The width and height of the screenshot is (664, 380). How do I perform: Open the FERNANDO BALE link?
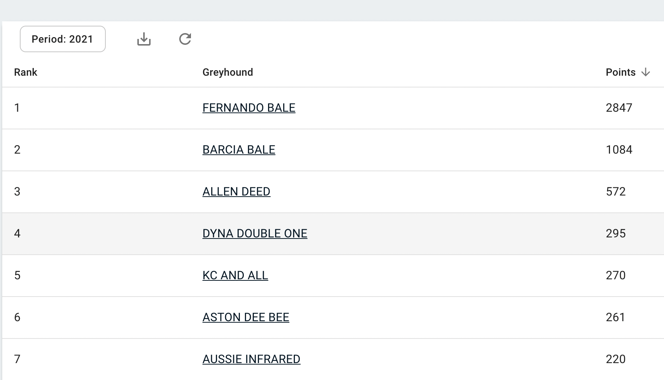[x=249, y=108]
